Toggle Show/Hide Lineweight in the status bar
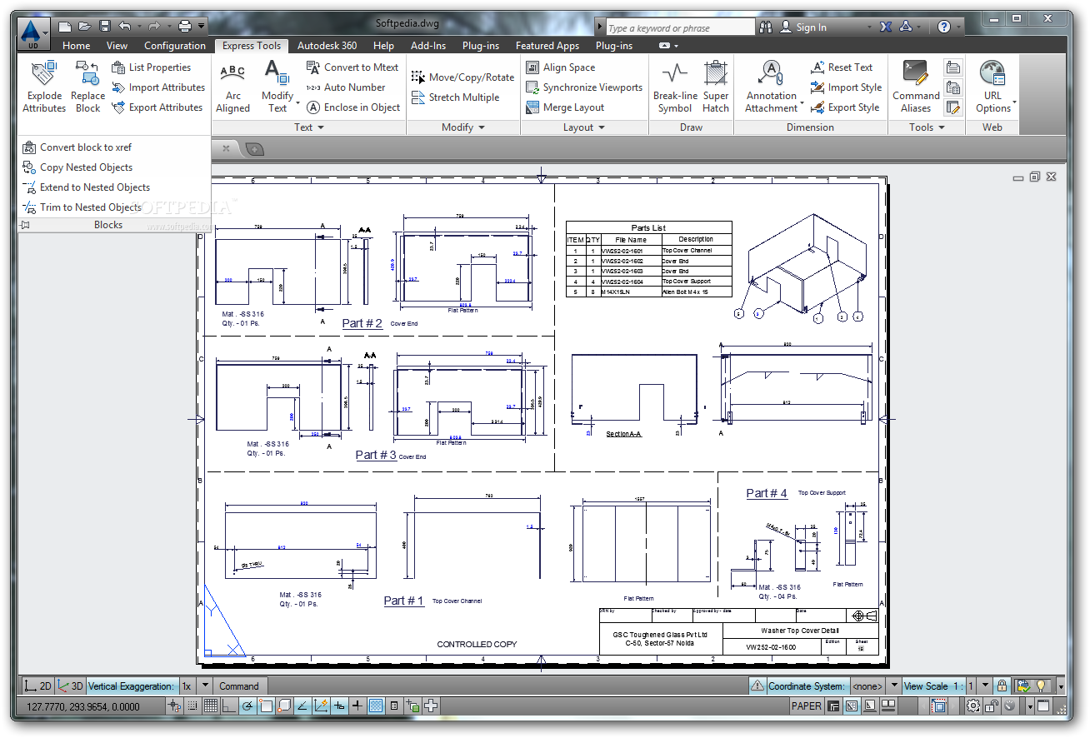 point(357,706)
